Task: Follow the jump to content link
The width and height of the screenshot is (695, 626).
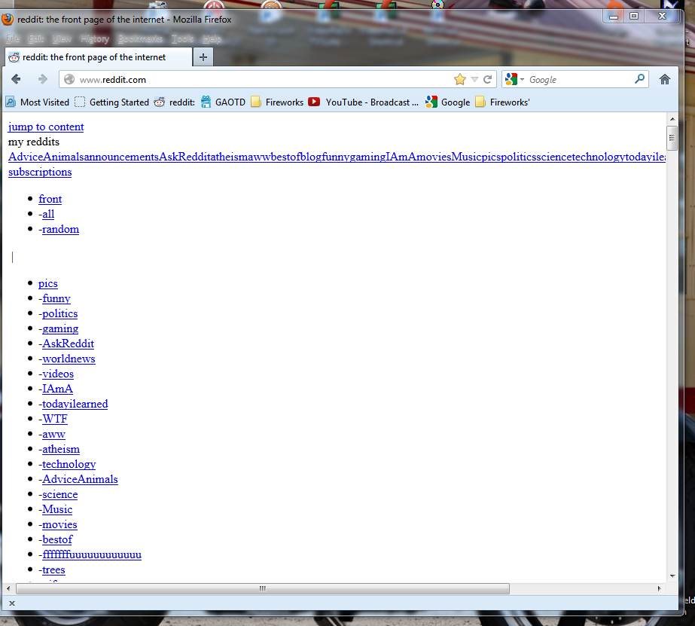Action: click(x=46, y=127)
